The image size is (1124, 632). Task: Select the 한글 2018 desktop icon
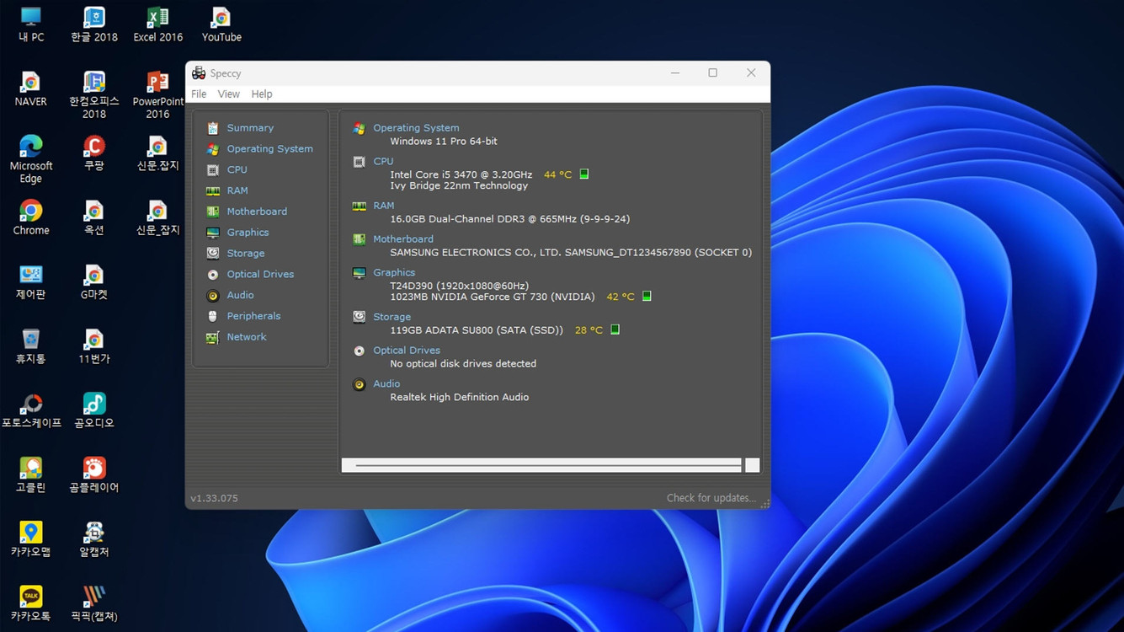94,24
